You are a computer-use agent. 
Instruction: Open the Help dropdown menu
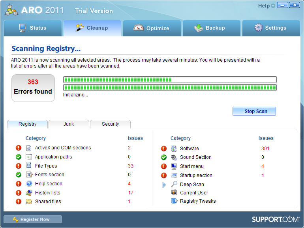[x=266, y=6]
